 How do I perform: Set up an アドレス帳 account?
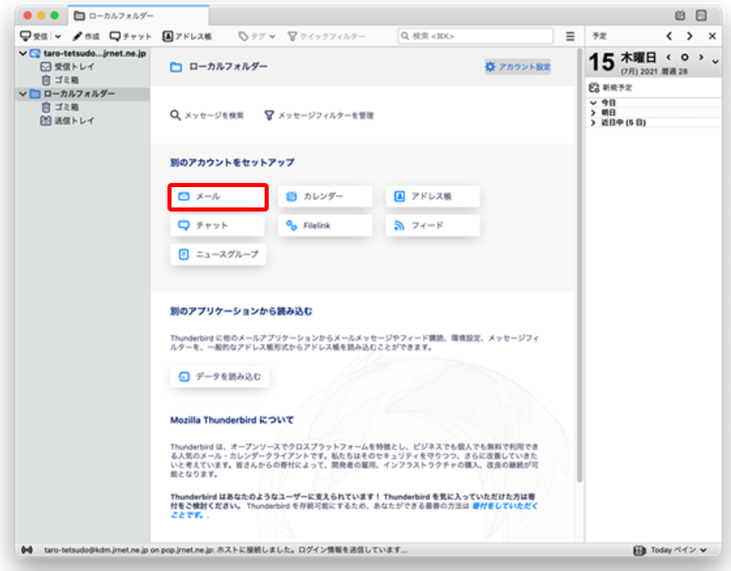coord(433,197)
